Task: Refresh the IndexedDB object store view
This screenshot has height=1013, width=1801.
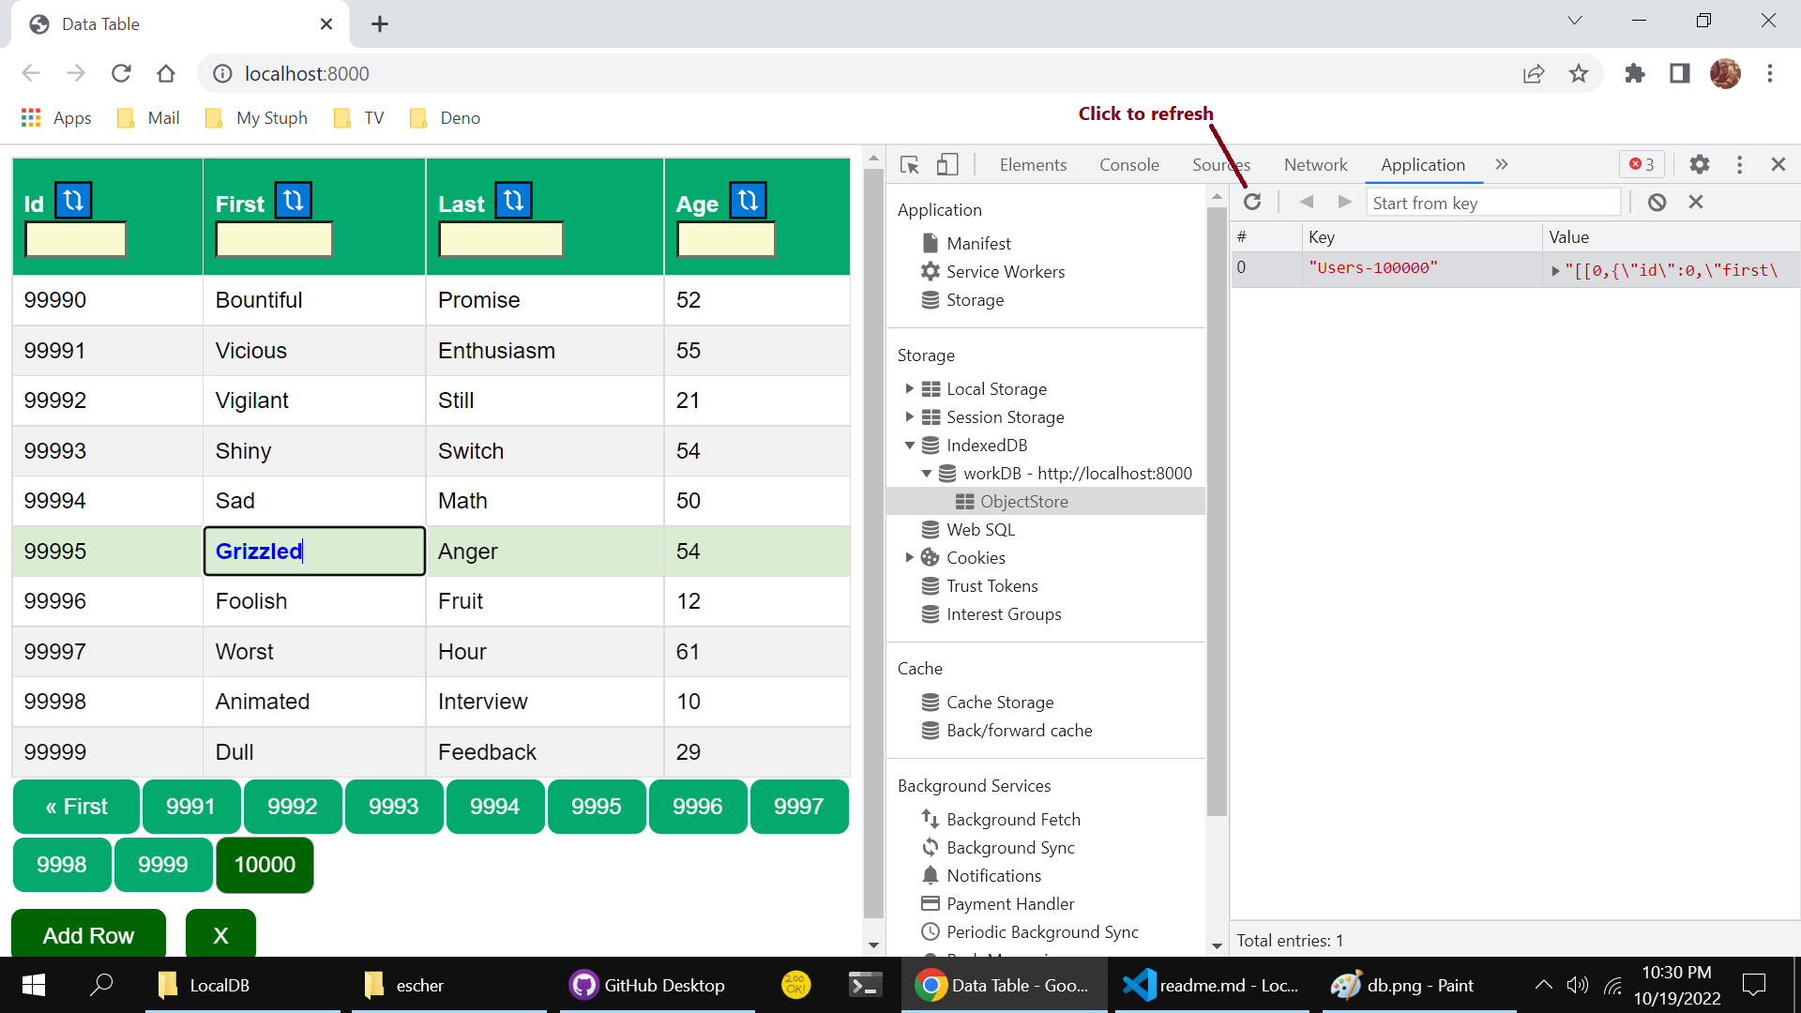Action: click(x=1252, y=202)
